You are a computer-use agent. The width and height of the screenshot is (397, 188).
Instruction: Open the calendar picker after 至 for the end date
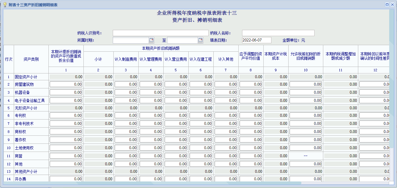tap(201, 40)
